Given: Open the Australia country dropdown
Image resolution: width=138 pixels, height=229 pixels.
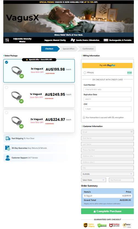Looking at the screenshot, I should [107, 174].
